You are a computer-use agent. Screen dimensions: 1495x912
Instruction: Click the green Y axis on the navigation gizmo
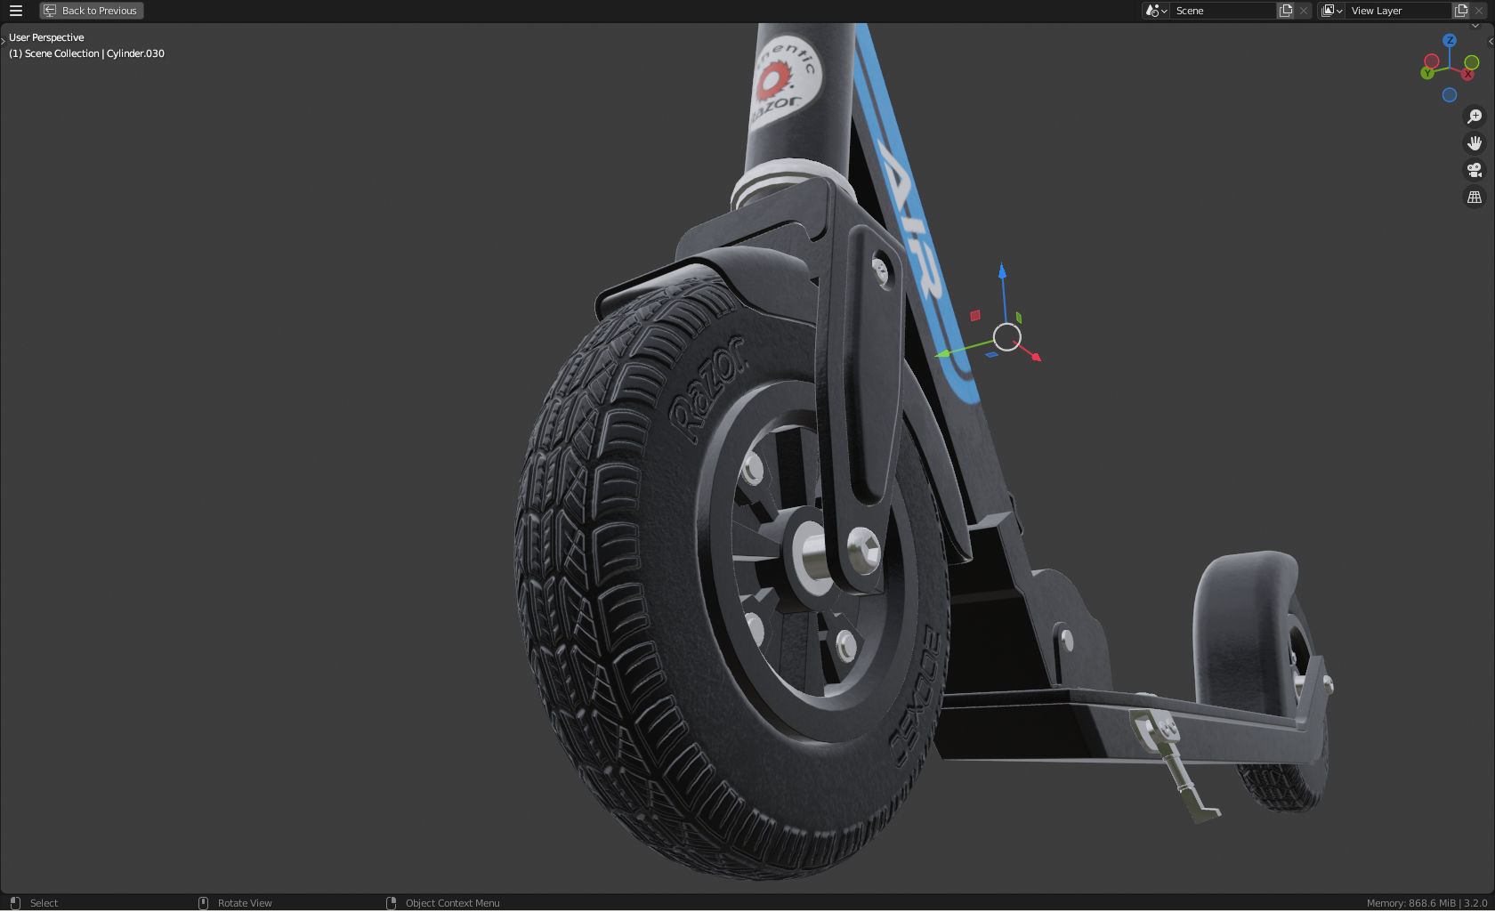pyautogui.click(x=1427, y=73)
